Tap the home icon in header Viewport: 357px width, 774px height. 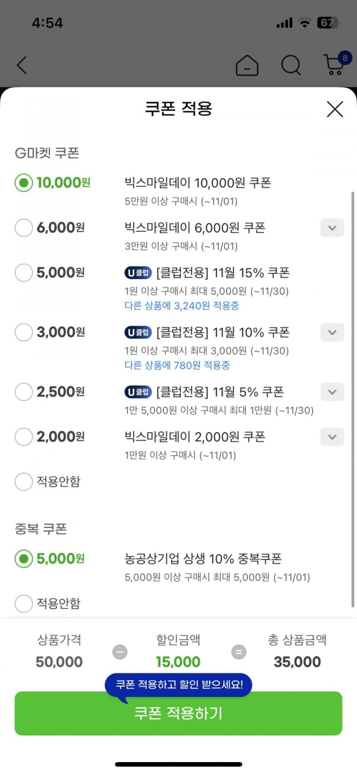pyautogui.click(x=247, y=66)
